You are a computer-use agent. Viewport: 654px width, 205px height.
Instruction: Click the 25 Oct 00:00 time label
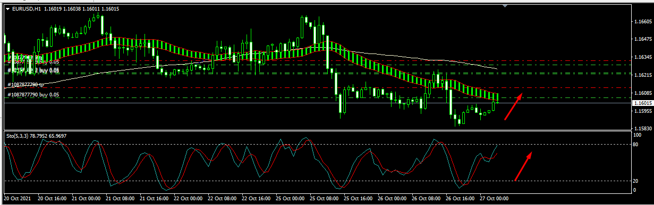click(290, 199)
